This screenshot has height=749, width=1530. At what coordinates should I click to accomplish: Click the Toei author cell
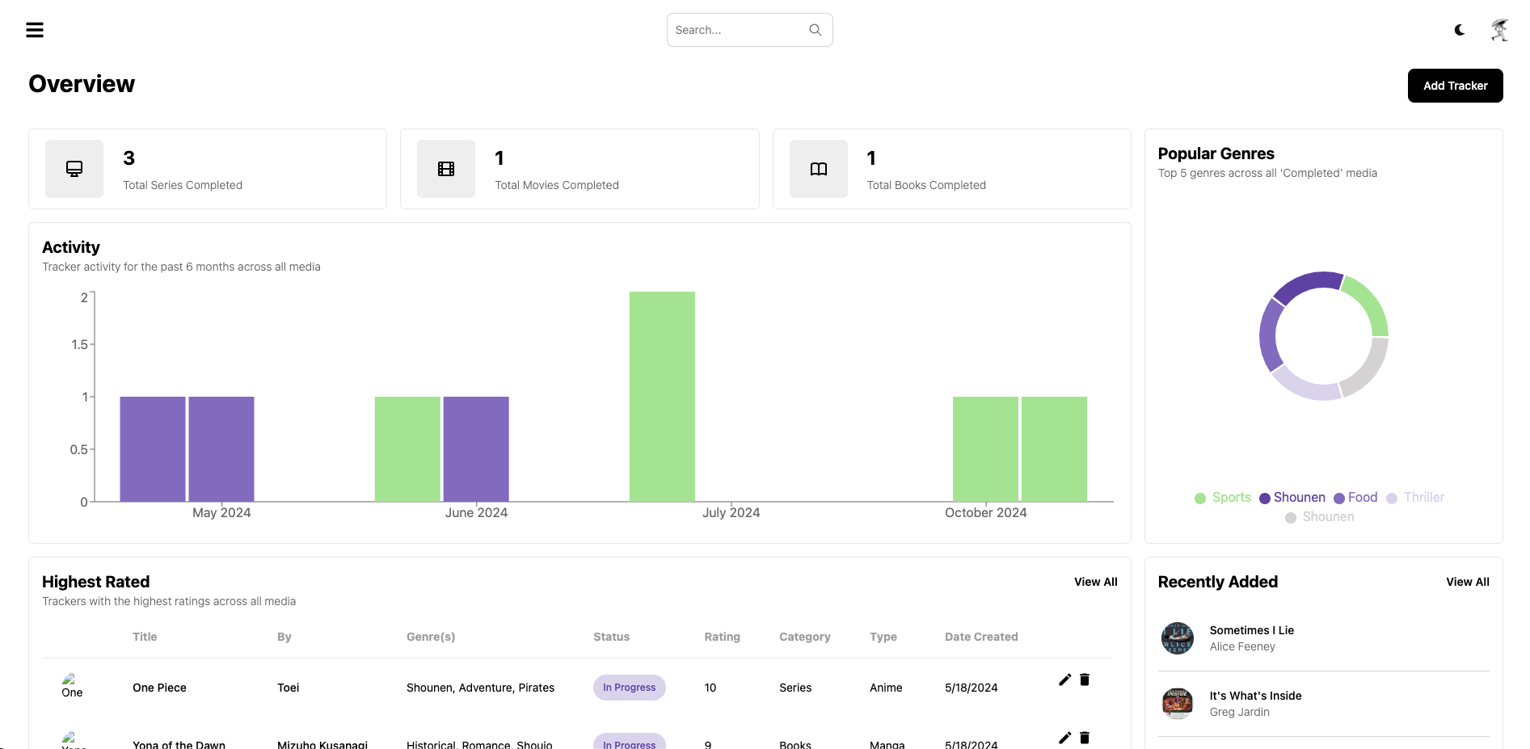click(x=288, y=688)
